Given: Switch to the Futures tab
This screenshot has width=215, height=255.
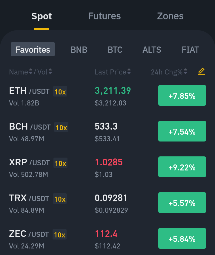Looking at the screenshot, I should tap(105, 16).
